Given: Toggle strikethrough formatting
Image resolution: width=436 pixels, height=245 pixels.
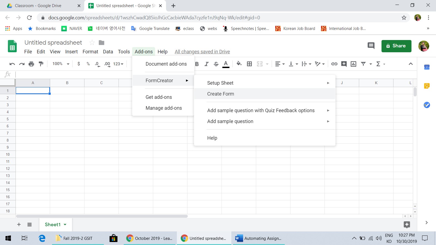Looking at the screenshot, I should coord(216,64).
